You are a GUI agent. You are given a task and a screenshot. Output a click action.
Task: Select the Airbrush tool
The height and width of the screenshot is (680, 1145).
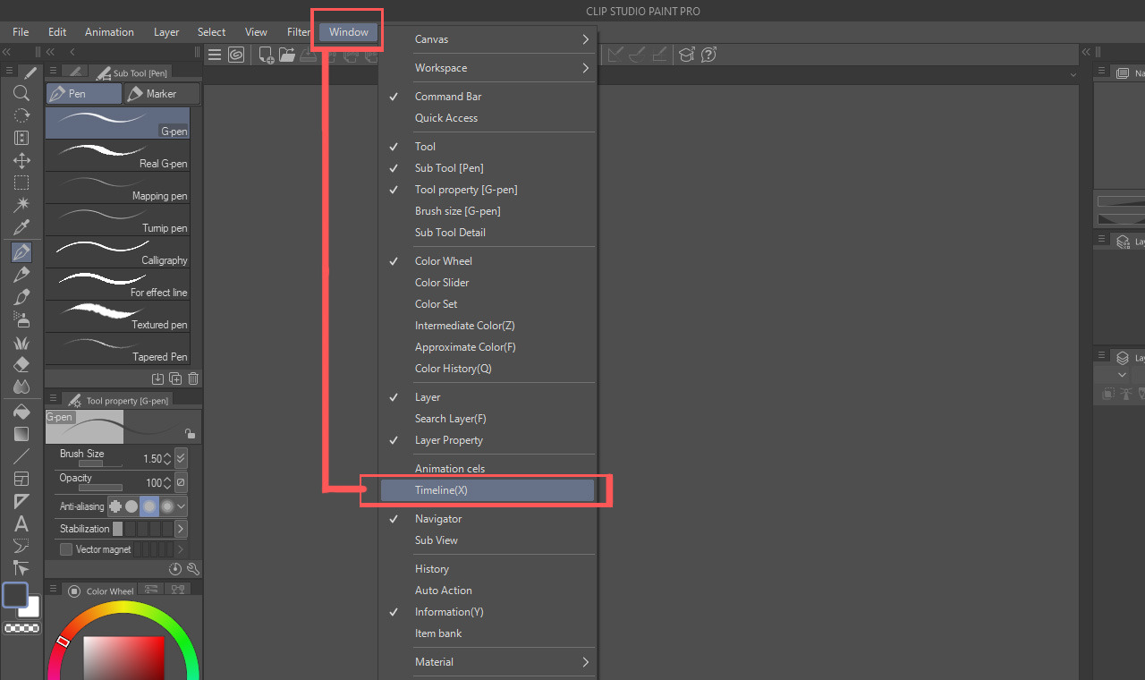(x=21, y=319)
